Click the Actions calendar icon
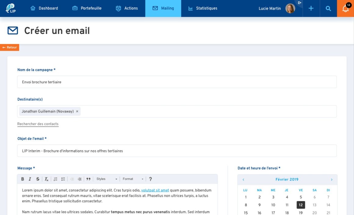This screenshot has height=215, width=354. (x=118, y=8)
